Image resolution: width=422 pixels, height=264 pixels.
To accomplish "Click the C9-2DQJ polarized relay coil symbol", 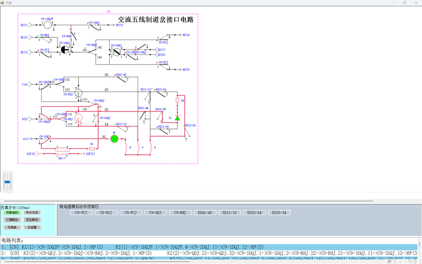I will coord(117,52).
